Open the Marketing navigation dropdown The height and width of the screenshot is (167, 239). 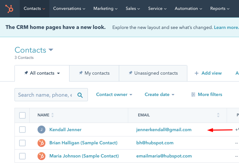coord(105,9)
